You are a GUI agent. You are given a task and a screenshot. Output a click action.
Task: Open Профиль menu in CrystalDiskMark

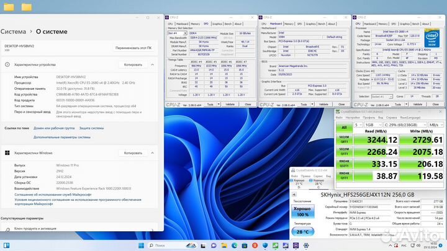tap(369, 118)
